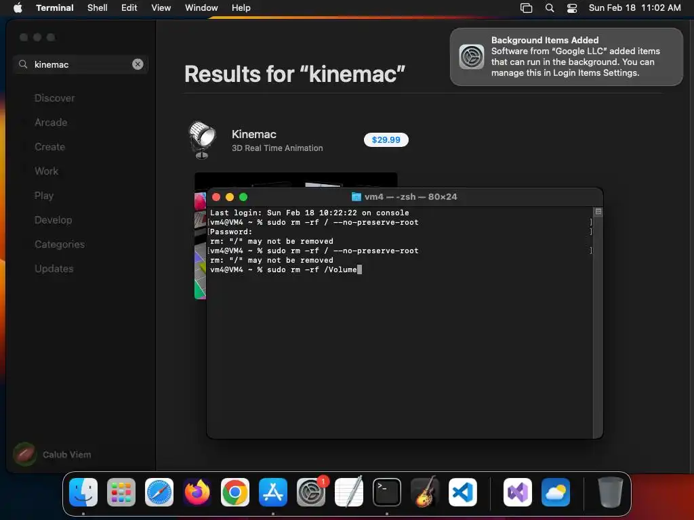Click the Last login line in Terminal
The height and width of the screenshot is (520, 694).
click(309, 213)
